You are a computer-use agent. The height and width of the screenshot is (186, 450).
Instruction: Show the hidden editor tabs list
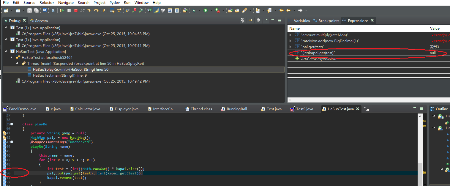366,109
